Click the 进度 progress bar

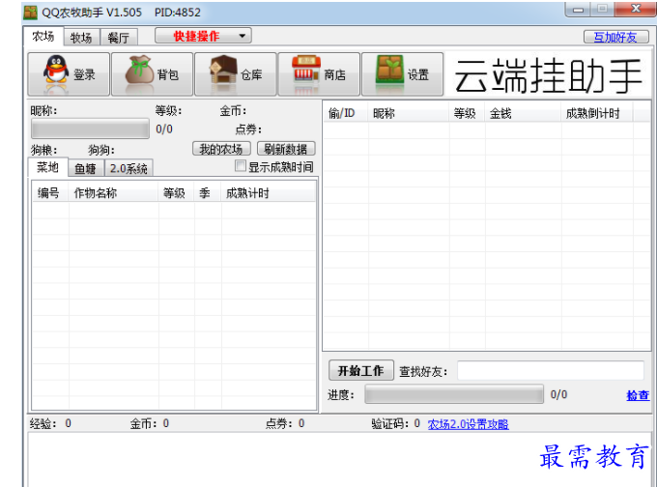click(x=454, y=394)
